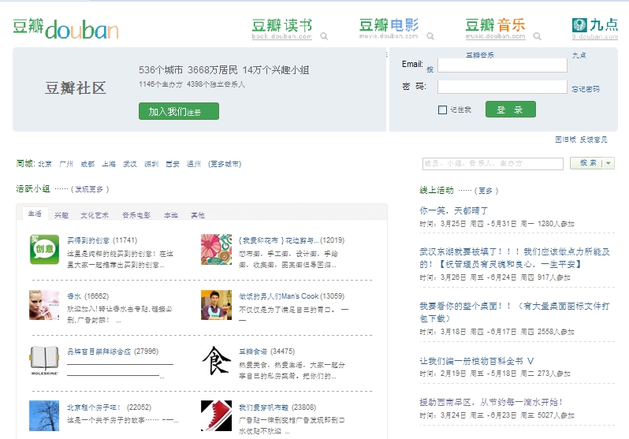Open 花边剪与 group title link
Image resolution: width=629 pixels, height=439 pixels.
coord(279,240)
